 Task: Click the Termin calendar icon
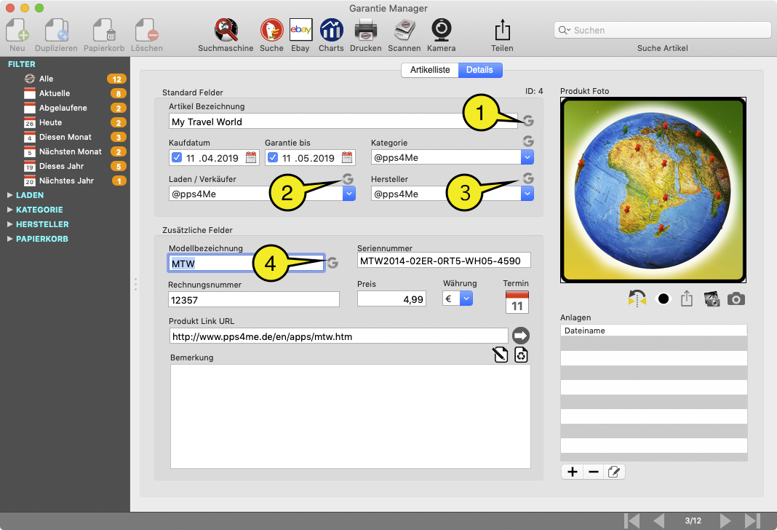pos(517,301)
